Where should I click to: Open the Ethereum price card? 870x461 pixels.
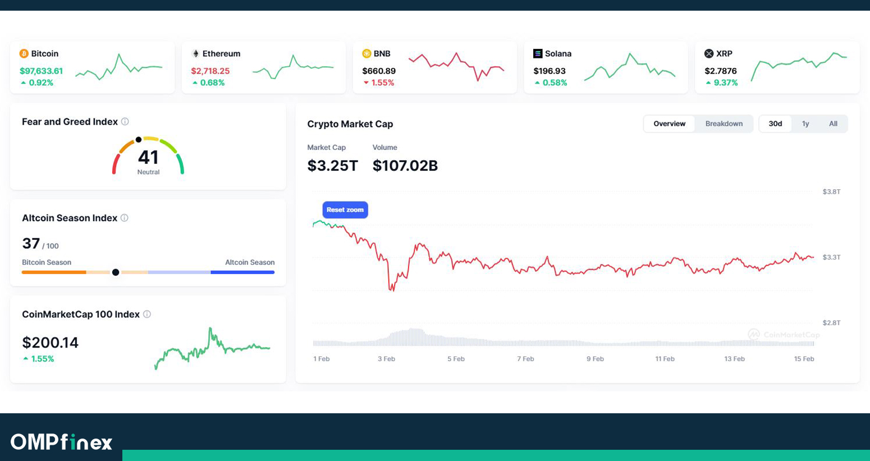pos(264,67)
